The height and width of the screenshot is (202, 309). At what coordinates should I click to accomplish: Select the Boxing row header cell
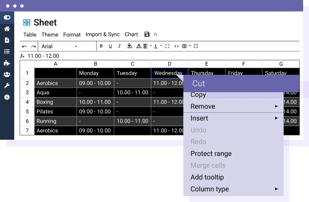[55, 102]
